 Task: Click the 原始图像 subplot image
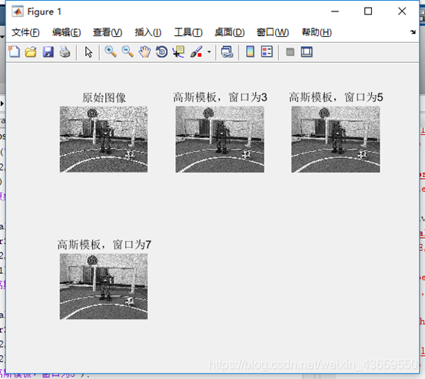pos(104,139)
